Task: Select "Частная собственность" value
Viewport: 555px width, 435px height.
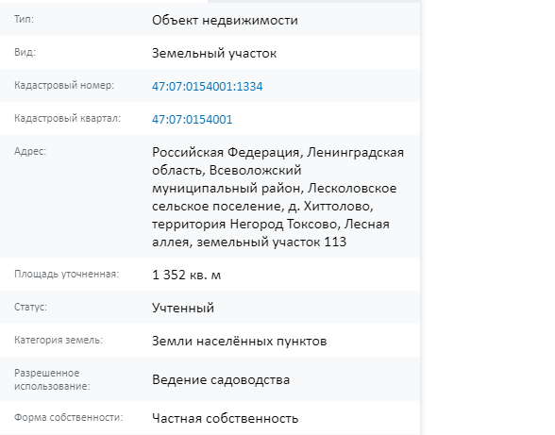Action: (x=225, y=418)
